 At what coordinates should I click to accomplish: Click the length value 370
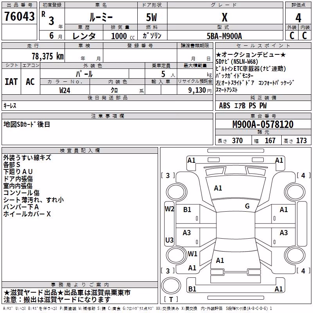point(237,141)
